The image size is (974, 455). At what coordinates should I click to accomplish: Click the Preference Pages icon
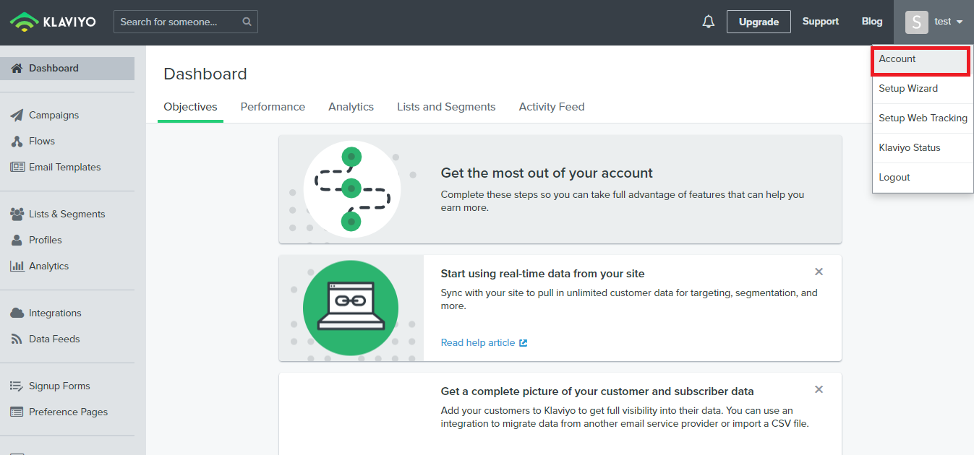point(17,412)
